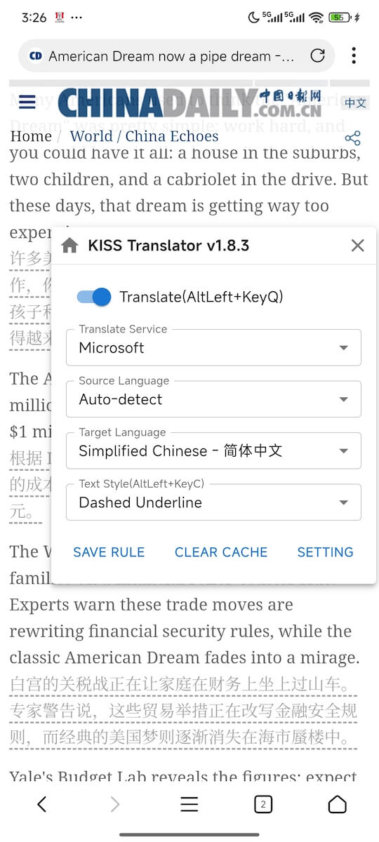
Task: Tap the address bar showing American Dream
Action: [171, 56]
